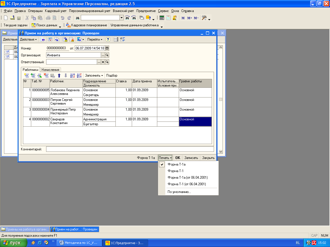Click the Форма Т-1а print button
The width and height of the screenshot is (330, 247).
click(146, 158)
